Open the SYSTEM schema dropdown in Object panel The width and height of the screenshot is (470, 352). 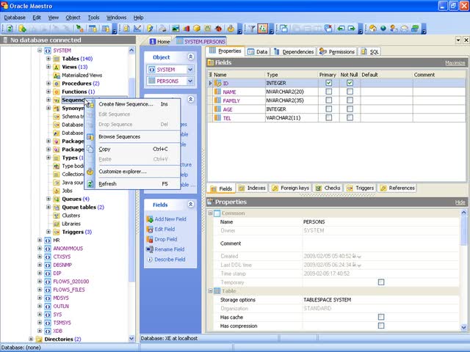pyautogui.click(x=190, y=70)
